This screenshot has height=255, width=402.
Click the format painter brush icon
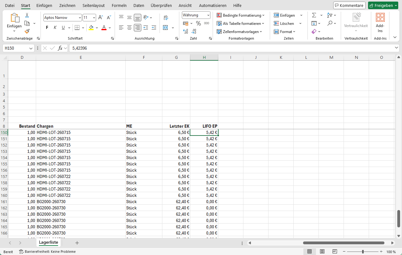(27, 31)
